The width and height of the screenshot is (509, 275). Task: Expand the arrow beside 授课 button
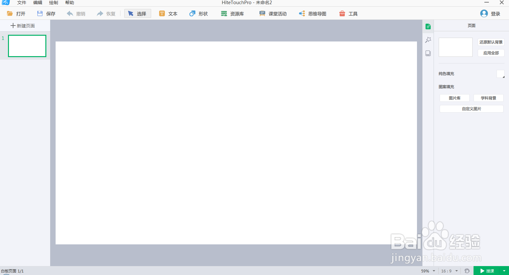click(504, 271)
